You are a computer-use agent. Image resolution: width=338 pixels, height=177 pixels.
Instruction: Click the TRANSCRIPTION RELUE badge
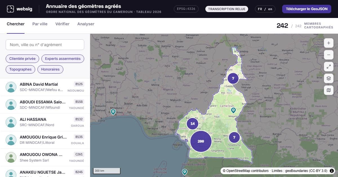(x=227, y=9)
